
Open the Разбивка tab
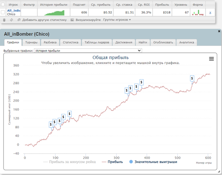[50, 42]
